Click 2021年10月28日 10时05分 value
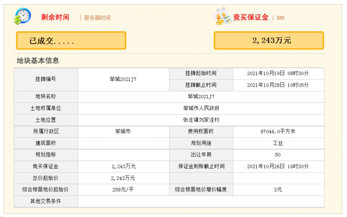Screen dimensions: 347x217 (278, 85)
